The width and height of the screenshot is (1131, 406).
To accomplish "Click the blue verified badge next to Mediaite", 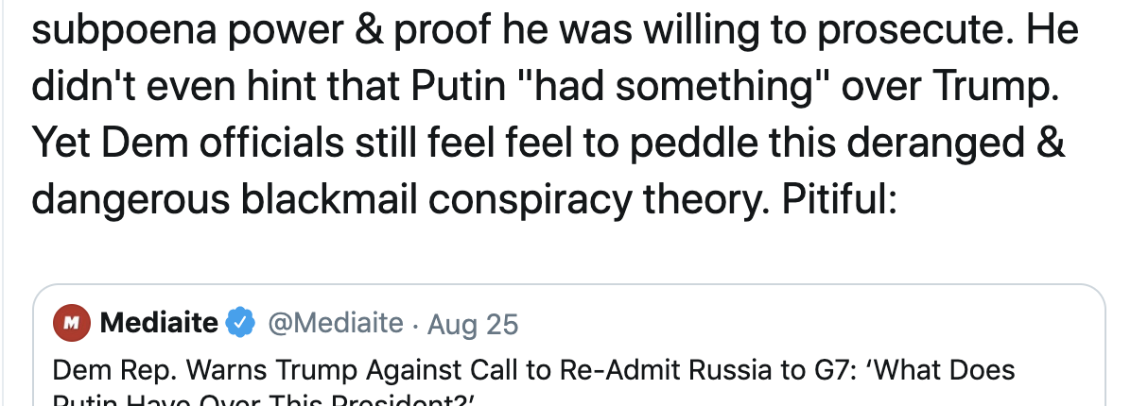I will (x=241, y=323).
